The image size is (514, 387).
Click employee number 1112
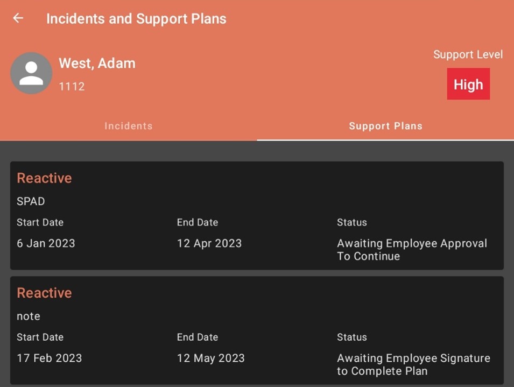pos(72,87)
